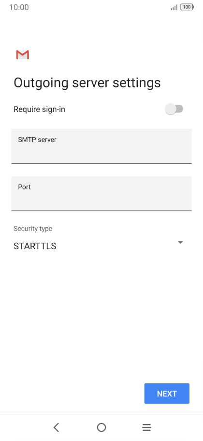The image size is (203, 441).
Task: Tap the Require sign-in label
Action: pyautogui.click(x=39, y=110)
